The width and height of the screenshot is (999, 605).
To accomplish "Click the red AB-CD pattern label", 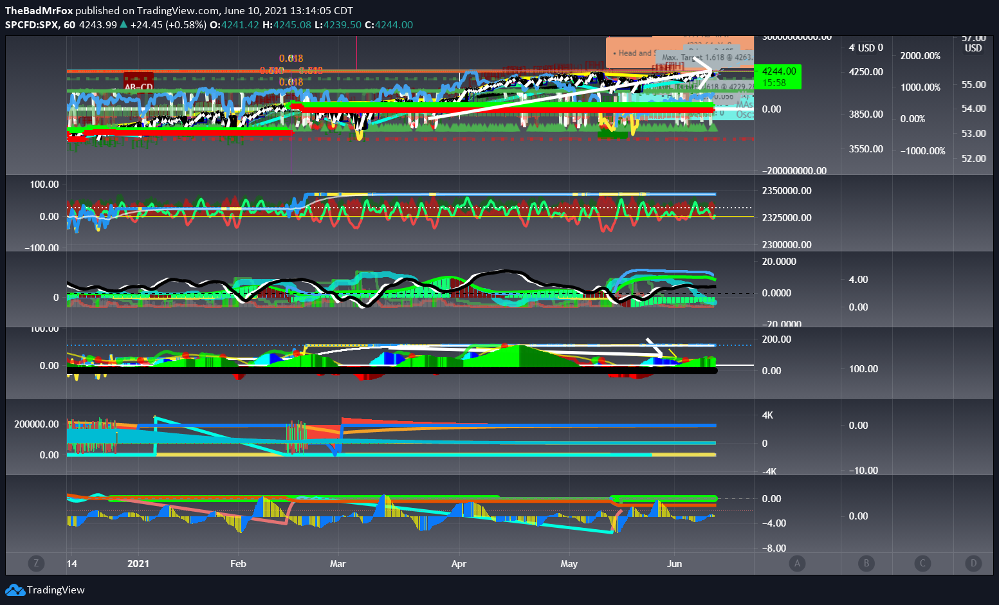I will [139, 86].
